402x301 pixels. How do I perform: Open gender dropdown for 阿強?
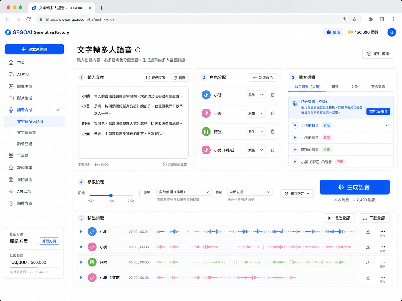[x=256, y=132]
